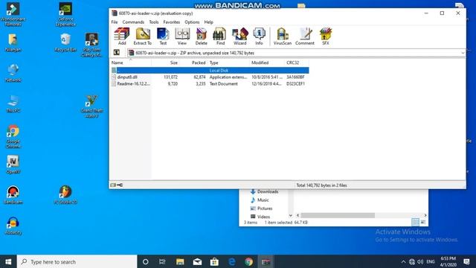The image size is (476, 268).
Task: Open the notification center icon
Action: click(467, 261)
